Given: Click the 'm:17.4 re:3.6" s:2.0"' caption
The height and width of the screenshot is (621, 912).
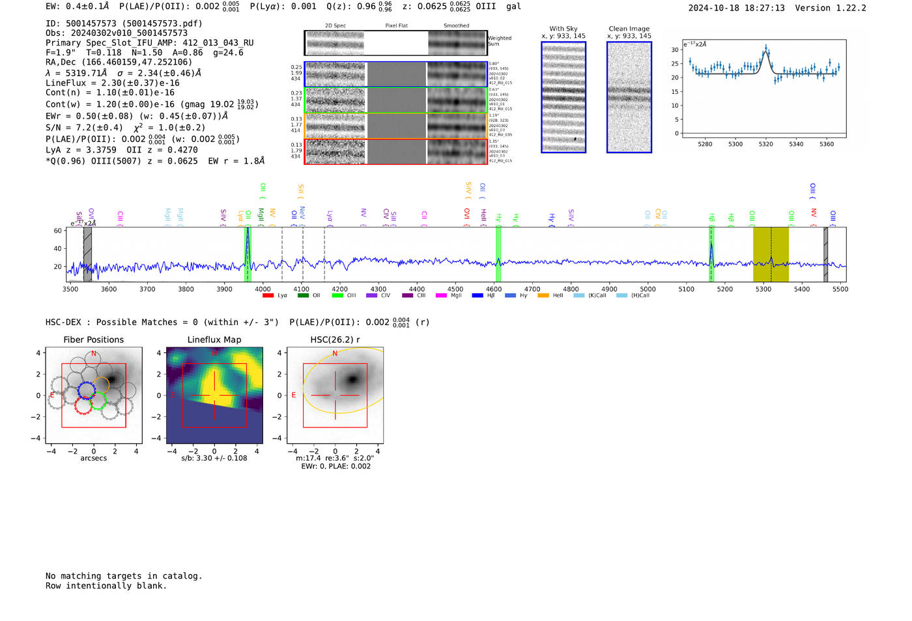Looking at the screenshot, I should click(335, 458).
